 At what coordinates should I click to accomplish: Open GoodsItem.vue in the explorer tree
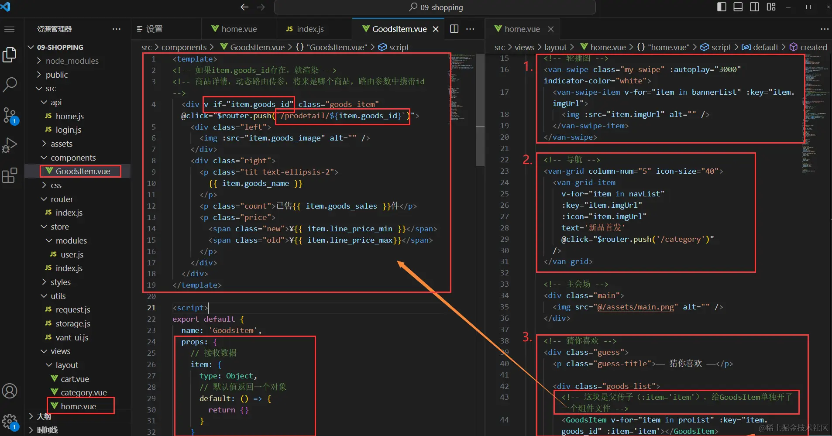[78, 171]
